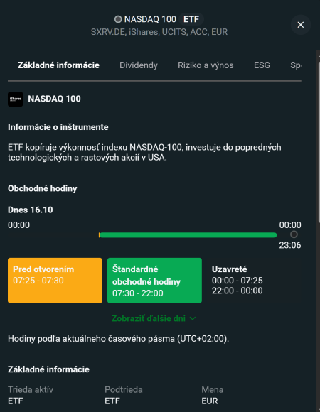Click the orange Pred otvorením box

(55, 281)
